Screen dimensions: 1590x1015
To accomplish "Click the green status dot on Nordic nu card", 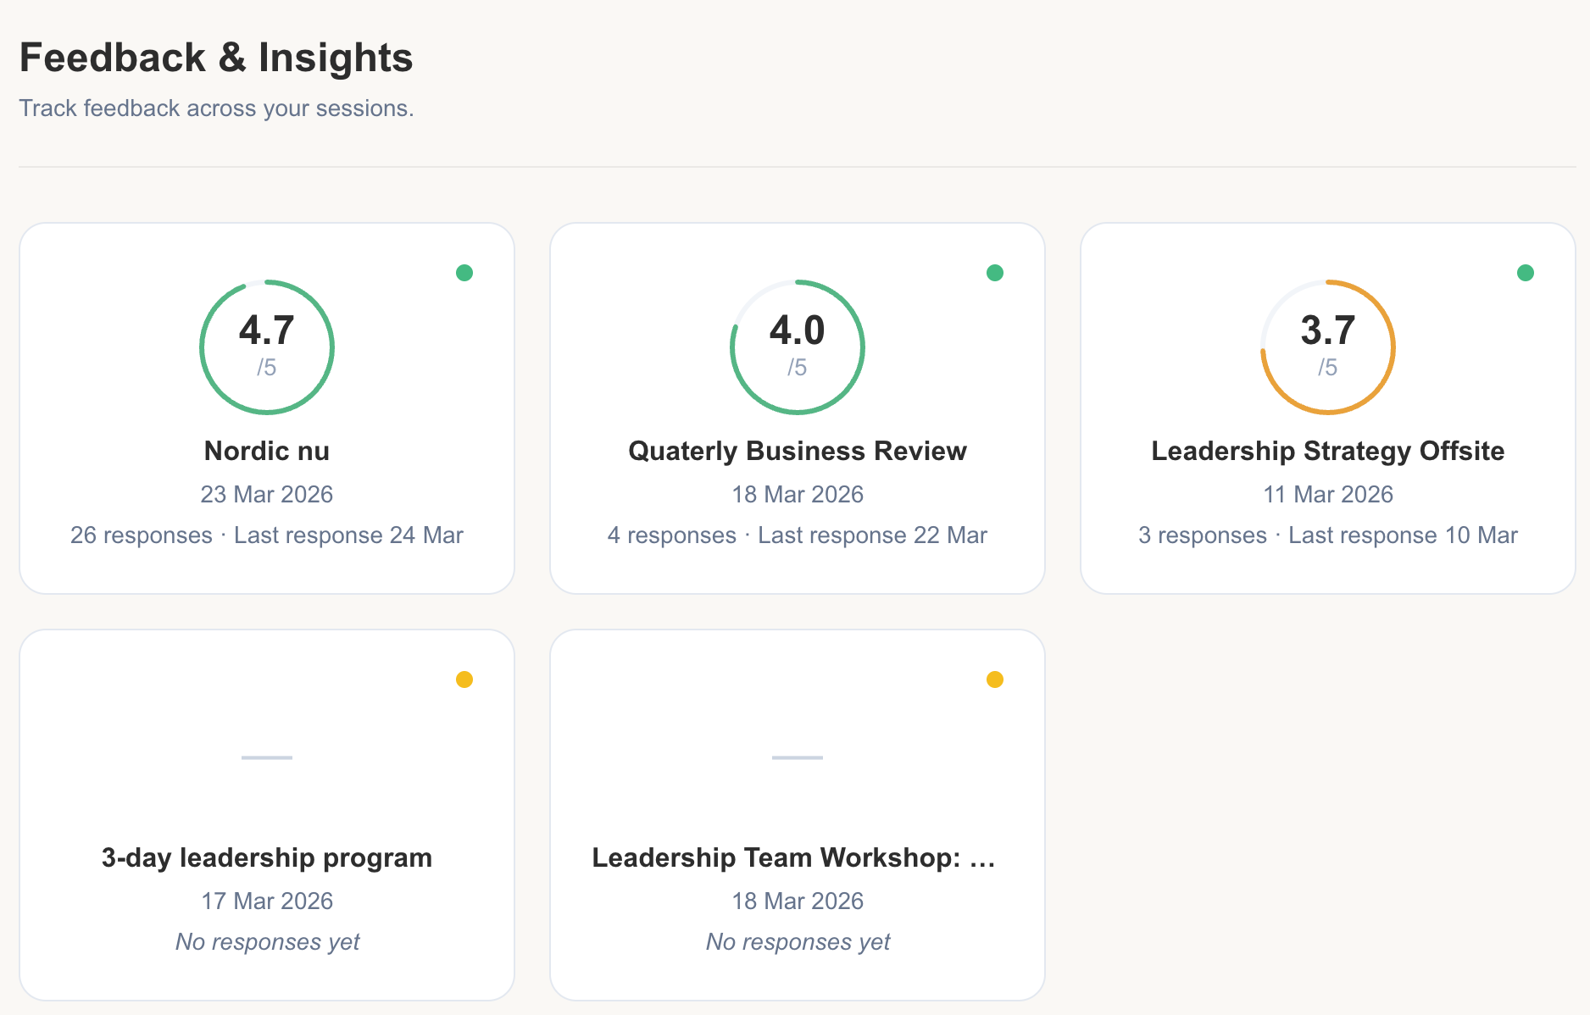I will pos(464,273).
